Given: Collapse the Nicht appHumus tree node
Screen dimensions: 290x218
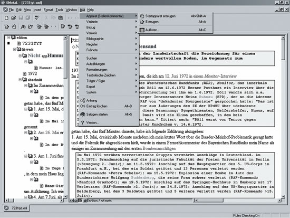Looking at the screenshot, I should pos(20,56).
